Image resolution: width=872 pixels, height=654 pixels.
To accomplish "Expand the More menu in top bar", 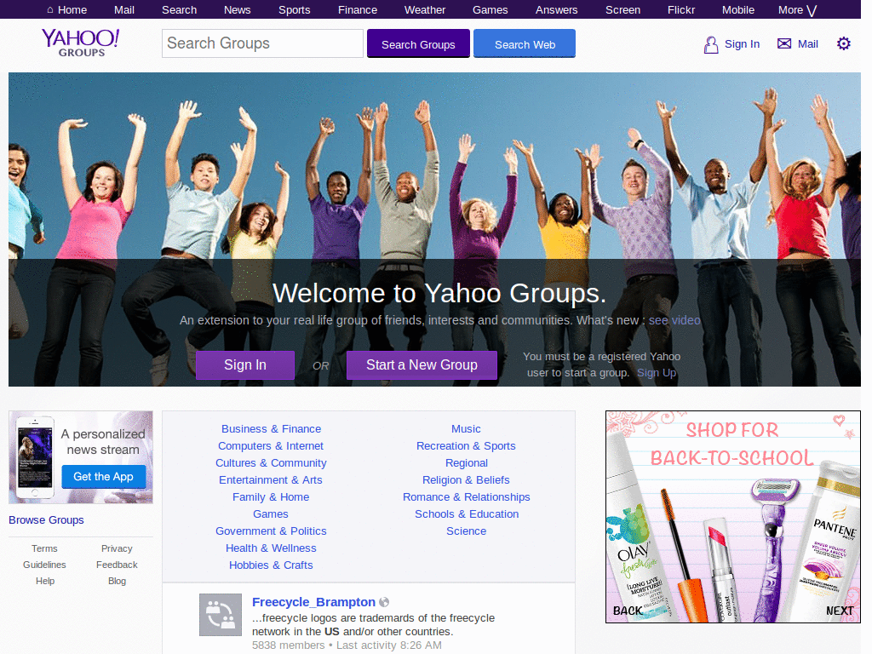I will coord(797,10).
